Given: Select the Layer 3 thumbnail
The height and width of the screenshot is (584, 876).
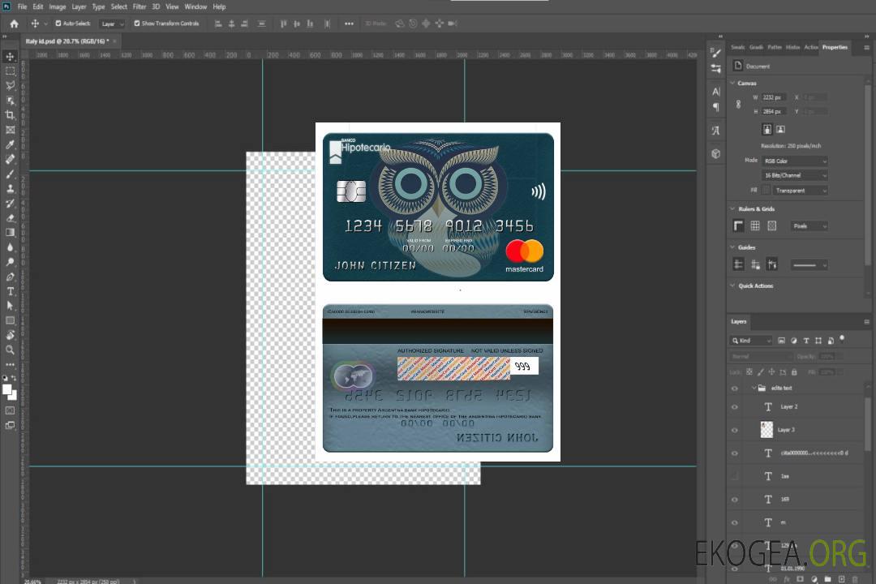Looking at the screenshot, I should 767,430.
